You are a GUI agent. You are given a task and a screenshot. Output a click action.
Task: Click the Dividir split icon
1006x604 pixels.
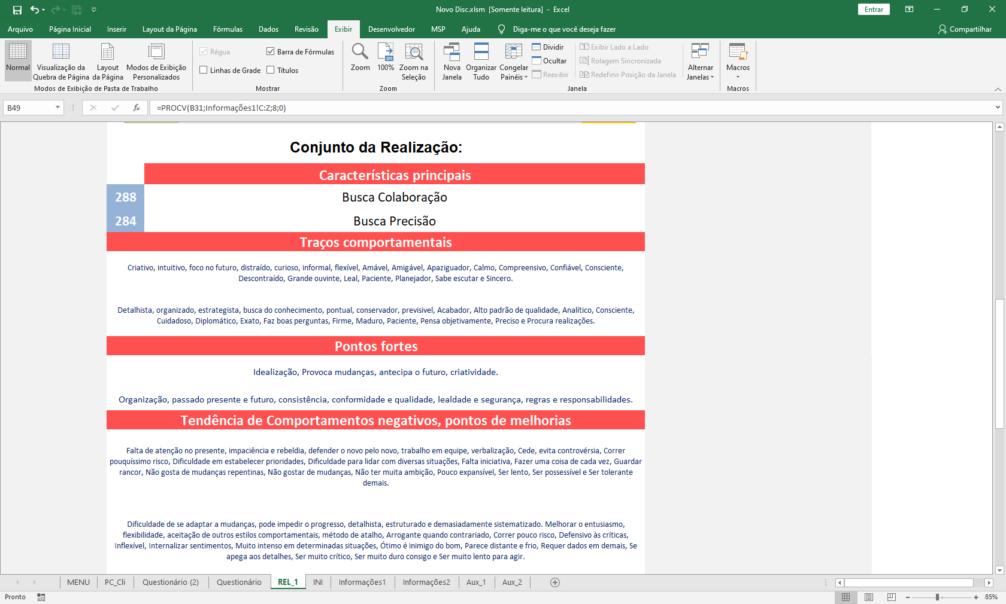(x=537, y=47)
